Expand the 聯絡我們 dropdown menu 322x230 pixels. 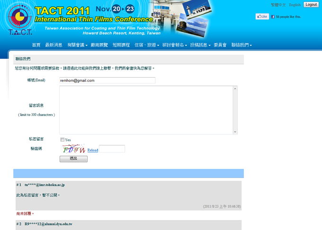click(241, 45)
